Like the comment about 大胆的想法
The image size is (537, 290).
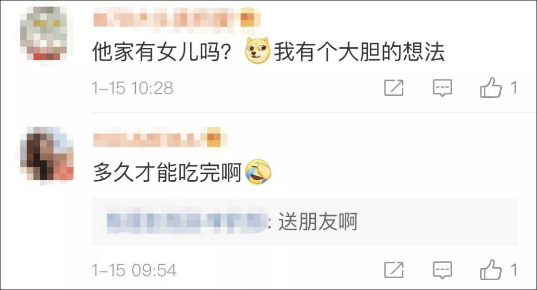491,88
